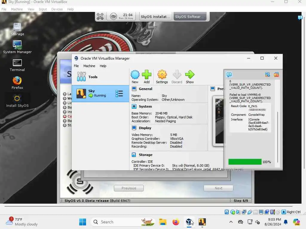Click the Next button in SkyOS installer
This screenshot has height=229, width=306.
click(x=218, y=188)
